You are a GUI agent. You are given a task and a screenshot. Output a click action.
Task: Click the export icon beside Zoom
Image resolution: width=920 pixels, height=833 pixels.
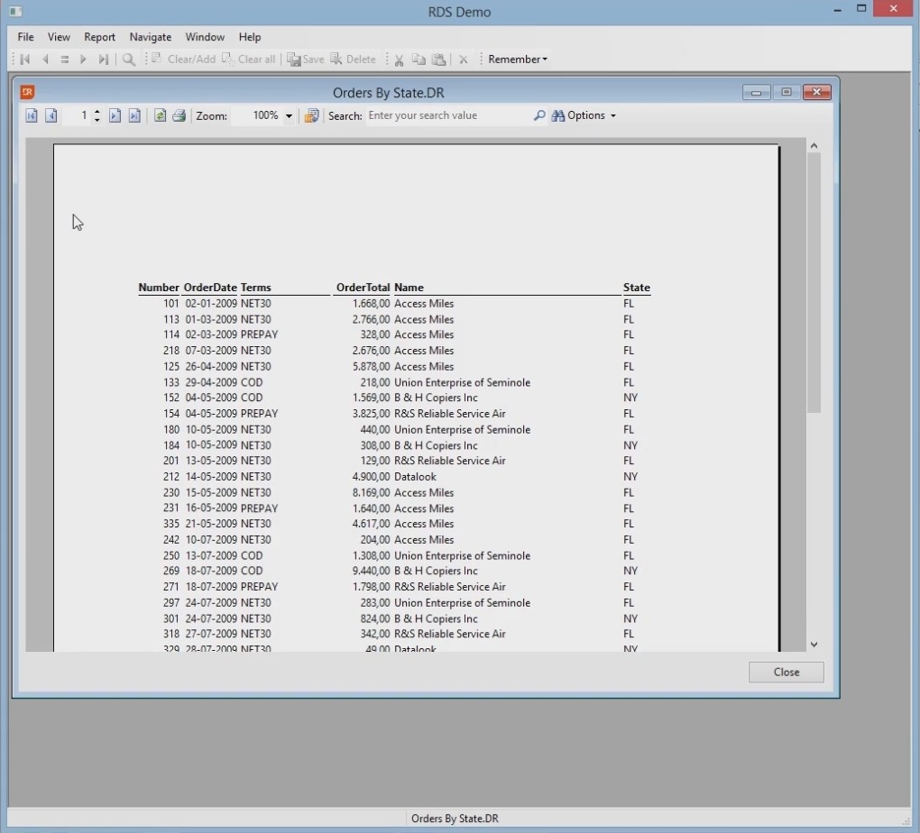pos(311,115)
